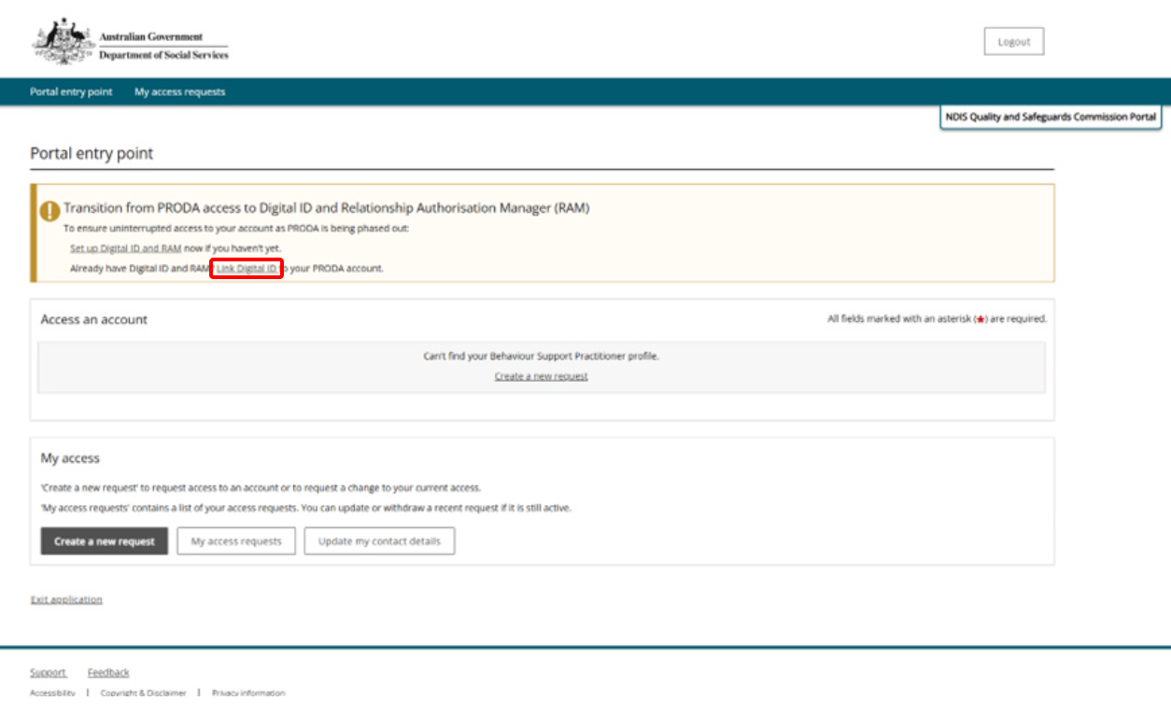Screen dimensions: 1171x715
Task: Open the Feedback footer link
Action: pyautogui.click(x=108, y=672)
